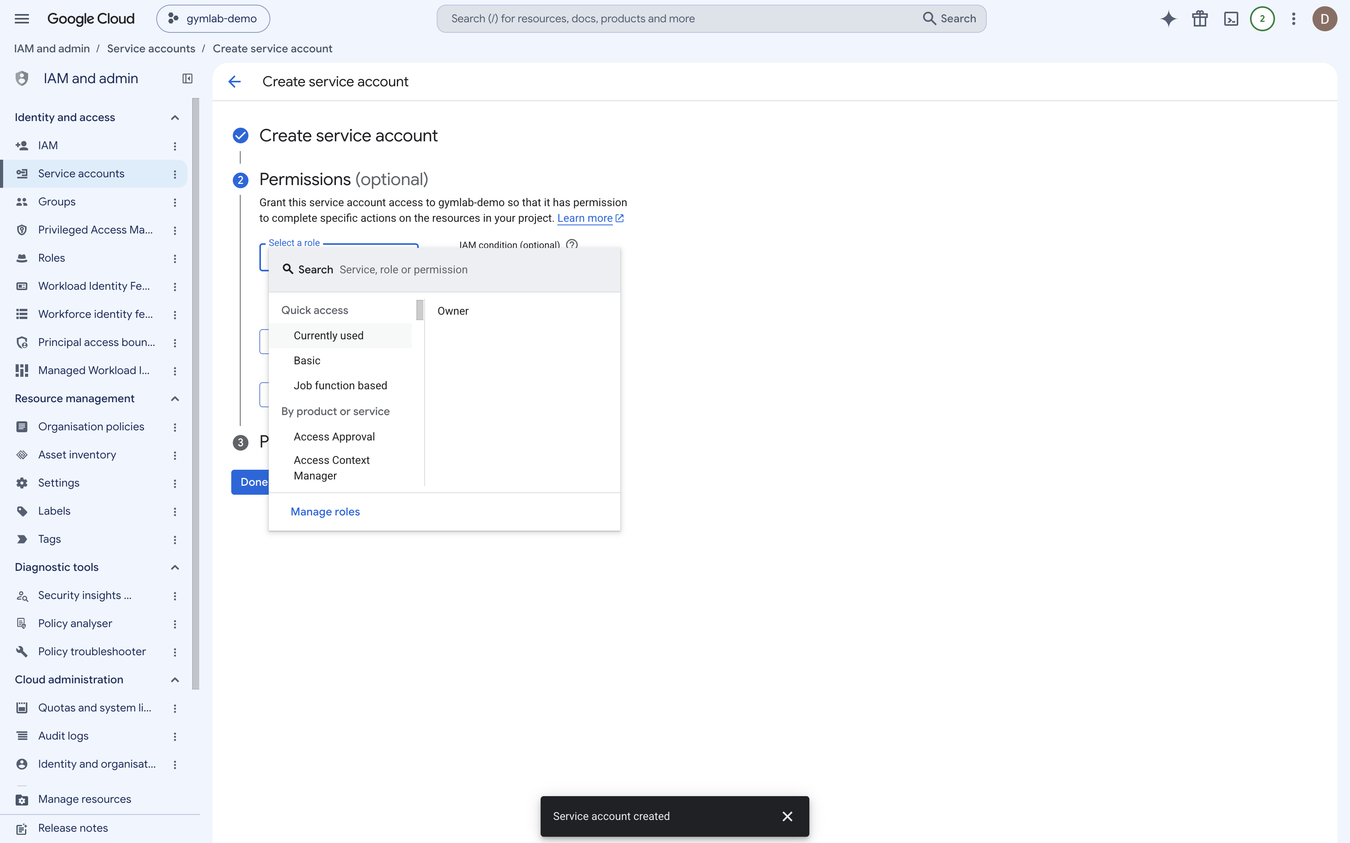This screenshot has height=843, width=1350.
Task: Open more options for Labels item
Action: coord(175,512)
